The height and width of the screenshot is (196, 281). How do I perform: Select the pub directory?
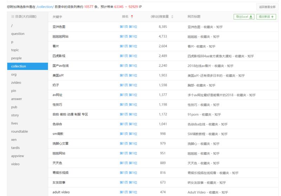point(14,107)
